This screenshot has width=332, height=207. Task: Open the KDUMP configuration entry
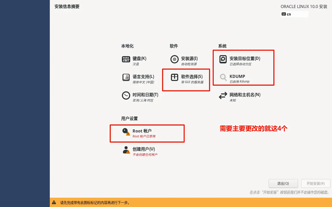pyautogui.click(x=237, y=76)
